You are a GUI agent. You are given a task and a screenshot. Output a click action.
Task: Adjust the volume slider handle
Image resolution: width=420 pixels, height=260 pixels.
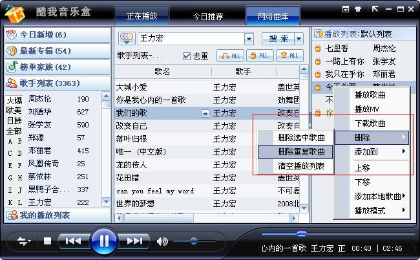point(193,241)
